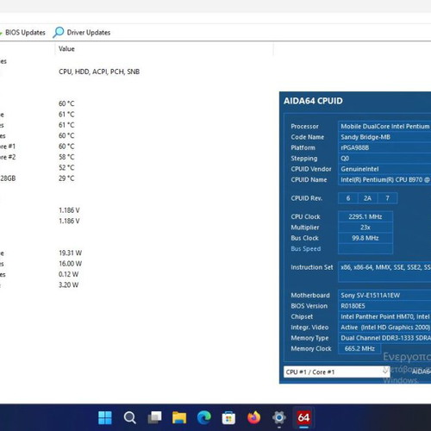Launch Microsoft Edge from taskbar
The image size is (431, 431).
point(204,417)
